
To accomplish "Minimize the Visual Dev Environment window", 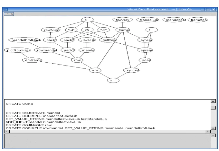I will (x=203, y=9).
